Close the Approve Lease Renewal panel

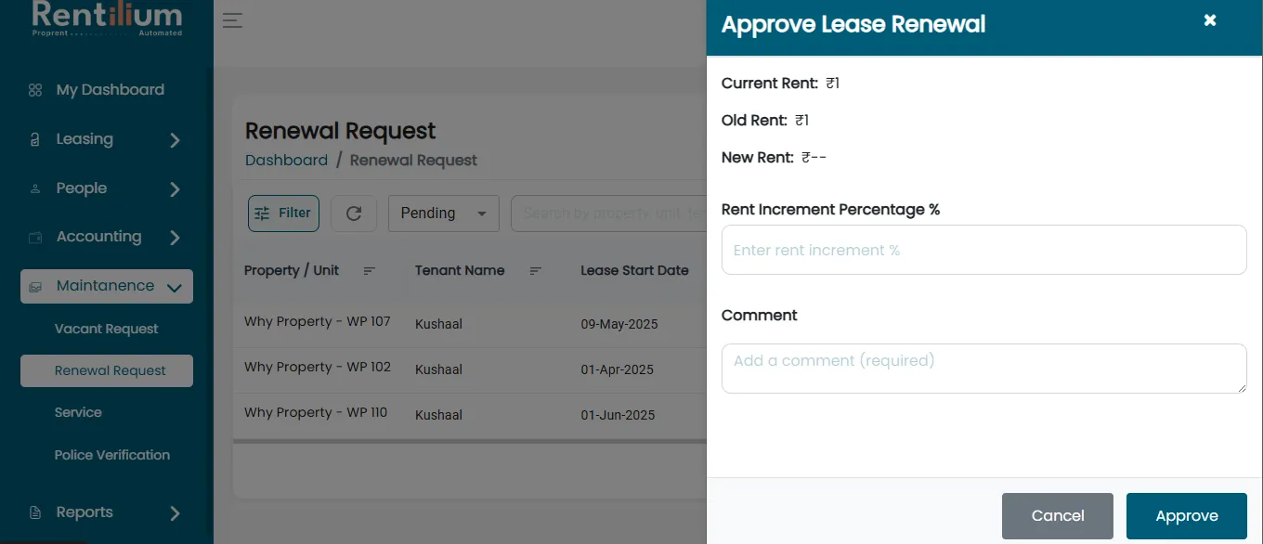tap(1210, 20)
